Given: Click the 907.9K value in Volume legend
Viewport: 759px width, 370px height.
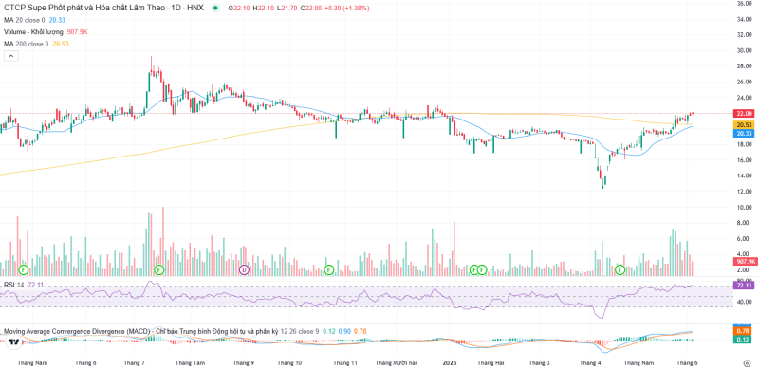Looking at the screenshot, I should click(78, 32).
